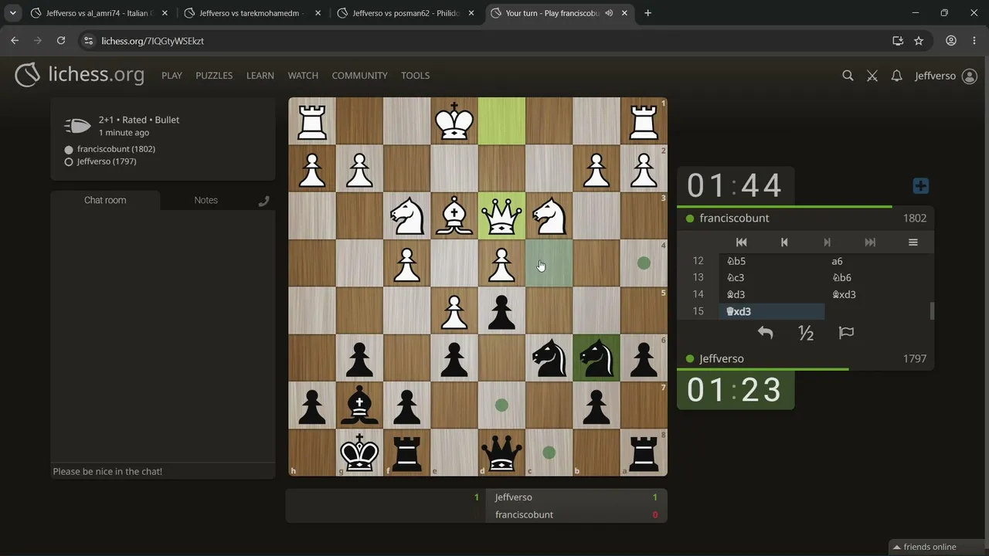989x556 pixels.
Task: Give opponent more time with plus icon
Action: point(920,186)
